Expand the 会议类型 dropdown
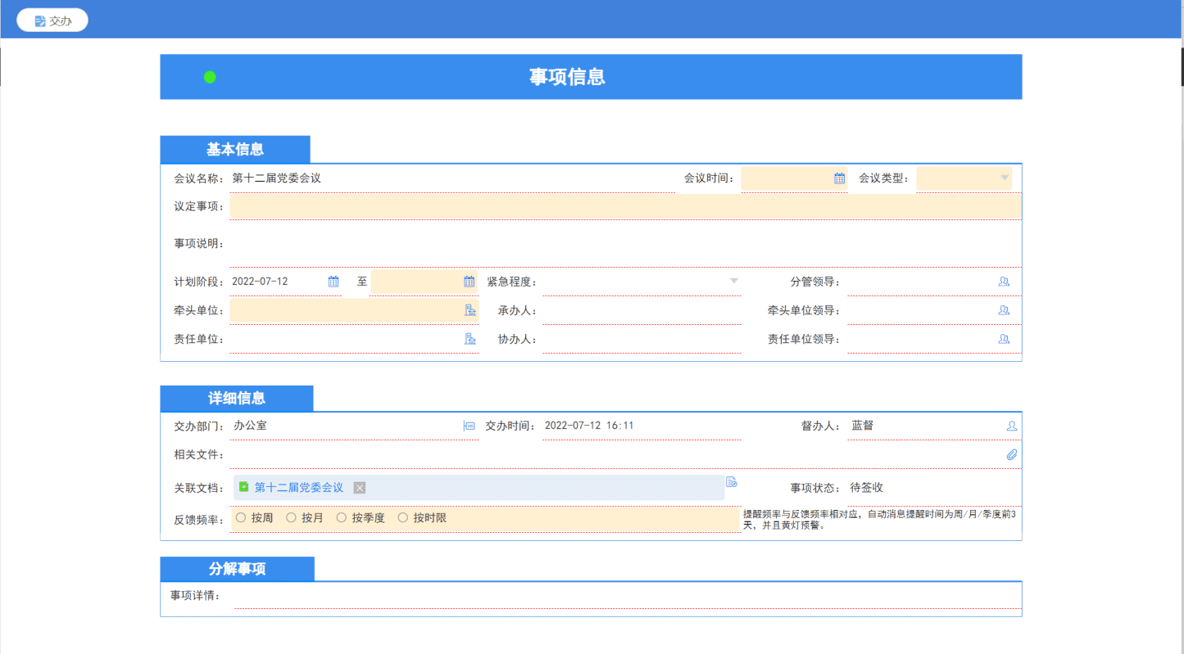1184x654 pixels. tap(1005, 178)
